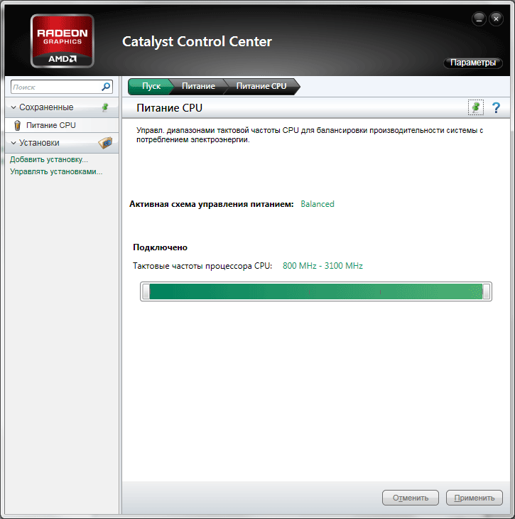Click the green CPU frequency range bar
515x519 pixels.
pos(316,291)
